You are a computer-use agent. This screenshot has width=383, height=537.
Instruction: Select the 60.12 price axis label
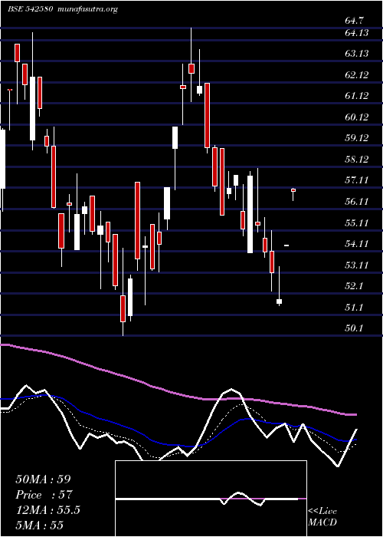(x=357, y=117)
